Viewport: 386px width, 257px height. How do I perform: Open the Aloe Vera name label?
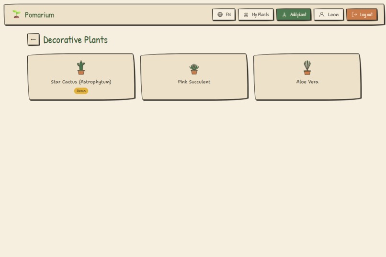pyautogui.click(x=307, y=82)
